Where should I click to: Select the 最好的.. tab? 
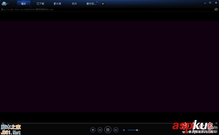[x=91, y=4]
